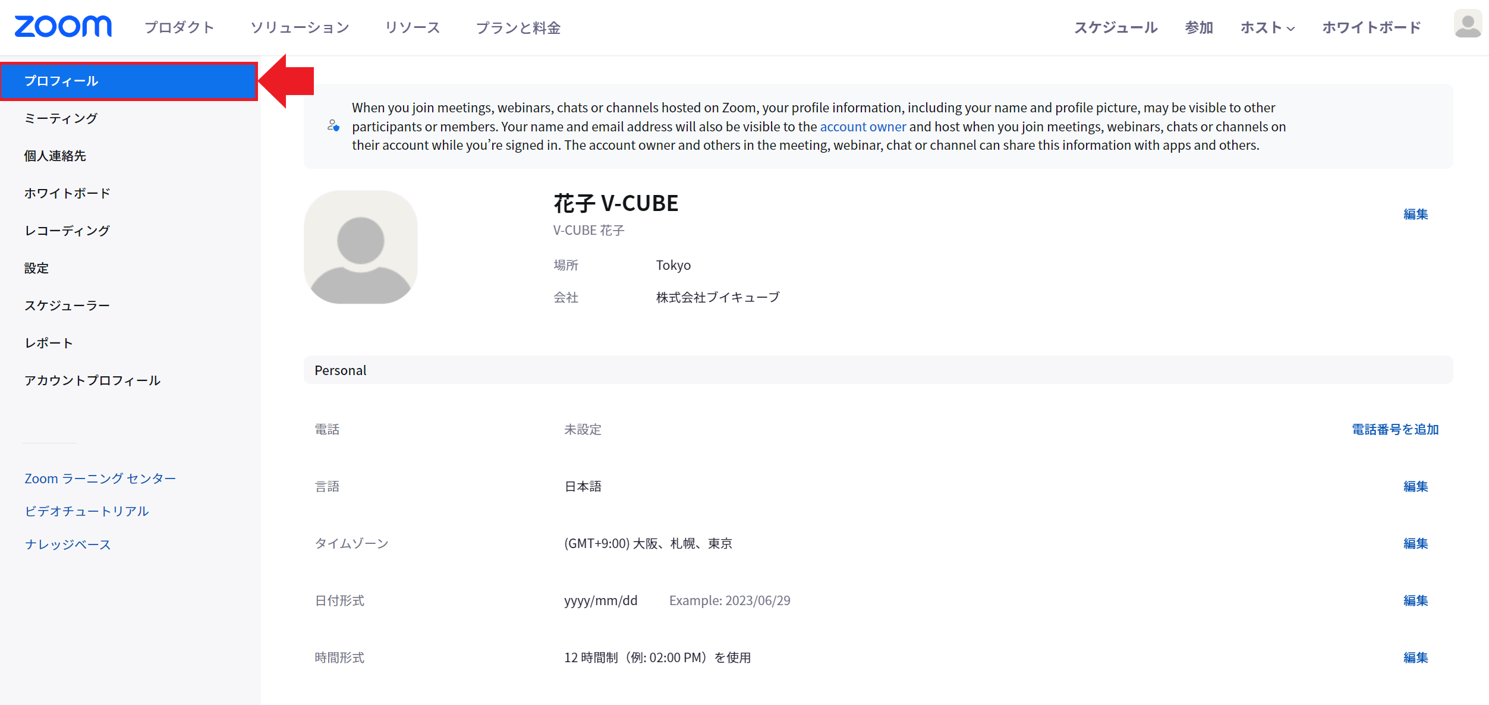This screenshot has height=705, width=1489.
Task: Click the profile name 花子 V-CUBE
Action: coord(616,203)
